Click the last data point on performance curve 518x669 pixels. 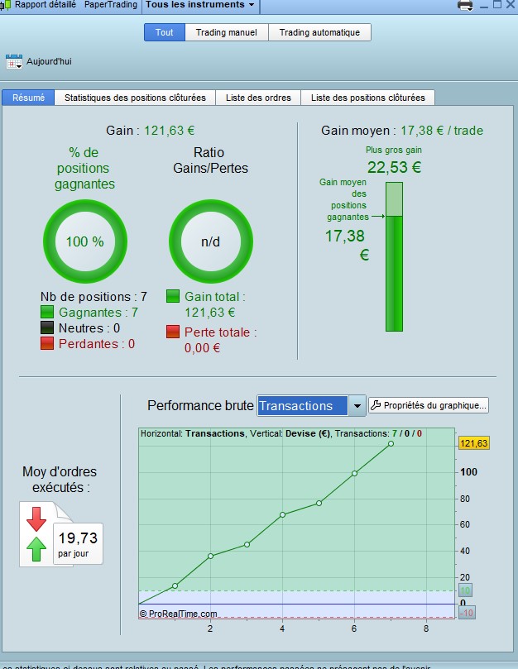(x=391, y=444)
